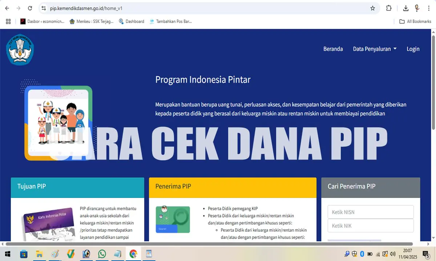The width and height of the screenshot is (436, 261).
Task: Click the Login link in the navigation
Action: 413,49
